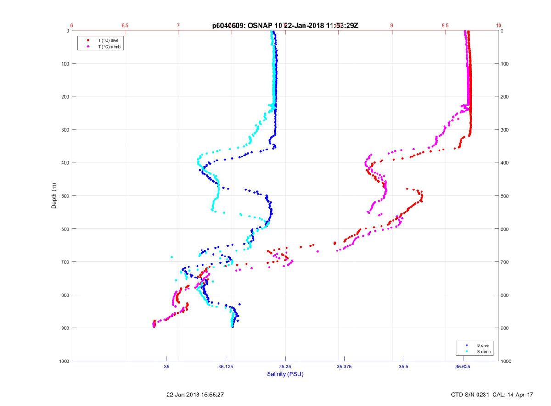Click the 35.375 salinity tick label
The height and width of the screenshot is (406, 551).
(x=344, y=367)
